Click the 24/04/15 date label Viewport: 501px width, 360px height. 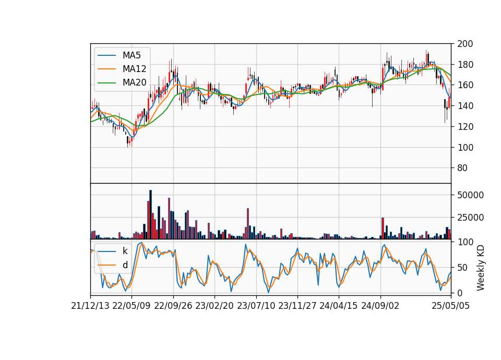[339, 306]
